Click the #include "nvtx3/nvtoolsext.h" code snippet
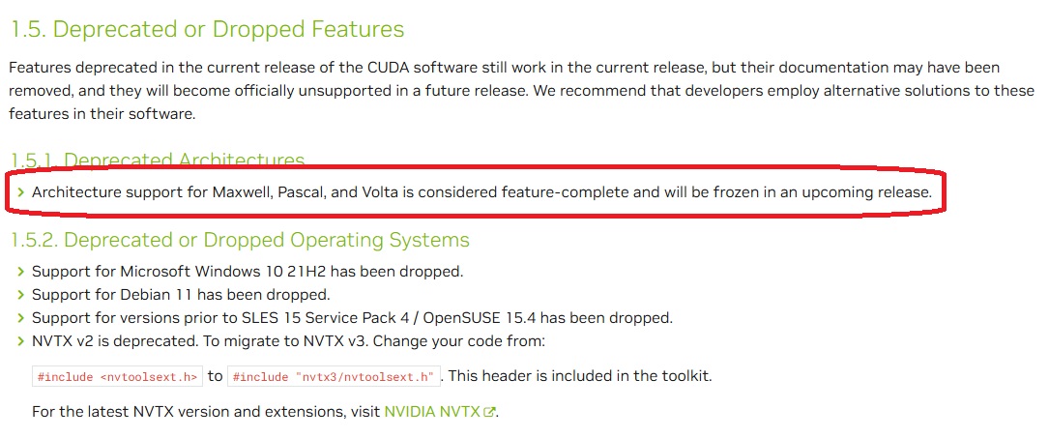The height and width of the screenshot is (438, 1049). 335,376
